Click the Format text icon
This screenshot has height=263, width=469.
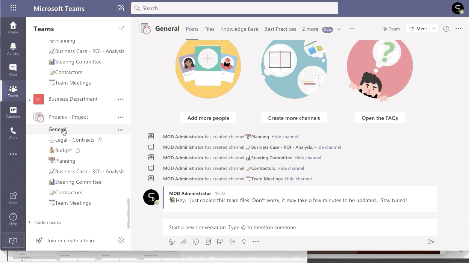click(x=172, y=242)
